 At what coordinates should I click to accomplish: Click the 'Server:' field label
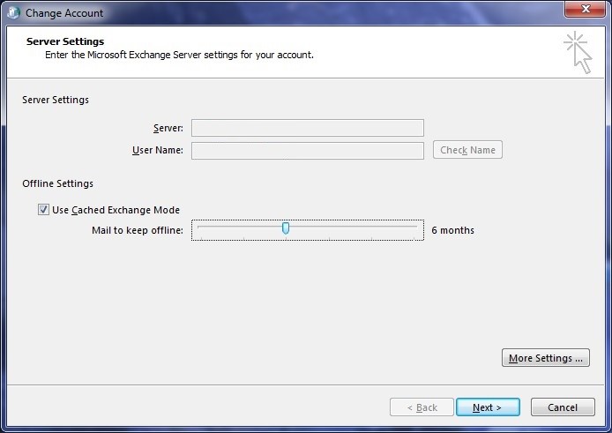click(168, 128)
